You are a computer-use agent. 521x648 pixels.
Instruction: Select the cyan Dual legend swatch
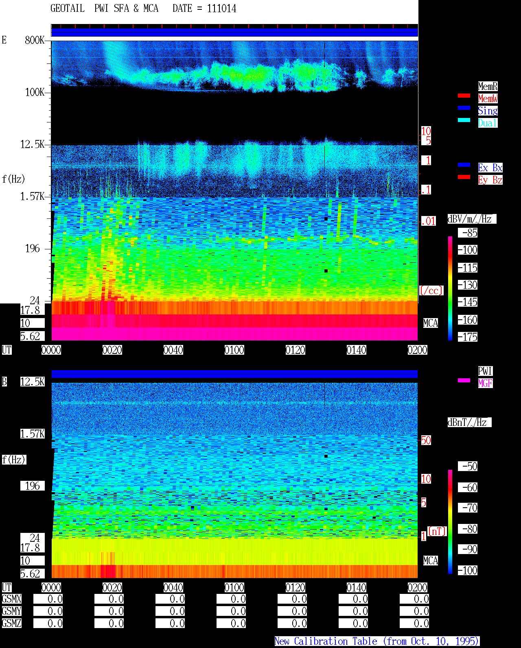tap(464, 120)
